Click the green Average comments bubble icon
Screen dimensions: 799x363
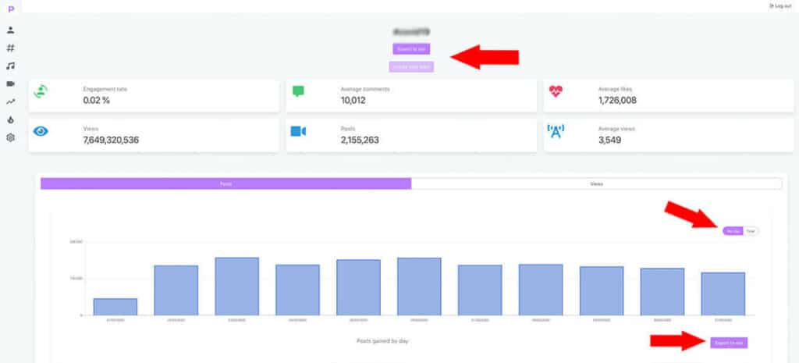click(298, 91)
